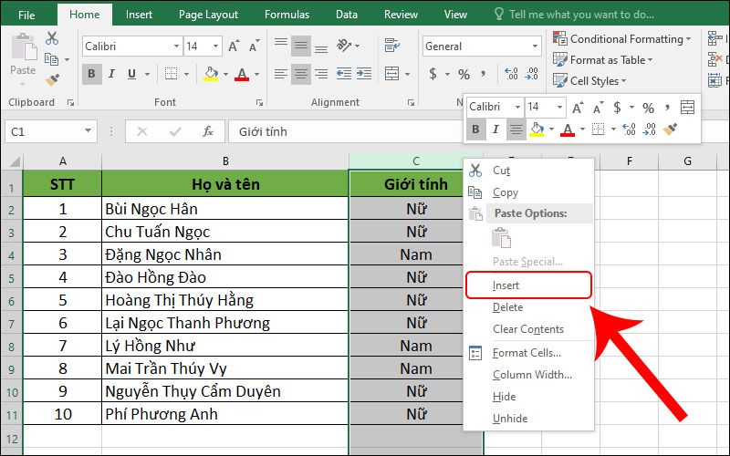Select the Format Painter brush in ribbon

pyautogui.click(x=52, y=80)
